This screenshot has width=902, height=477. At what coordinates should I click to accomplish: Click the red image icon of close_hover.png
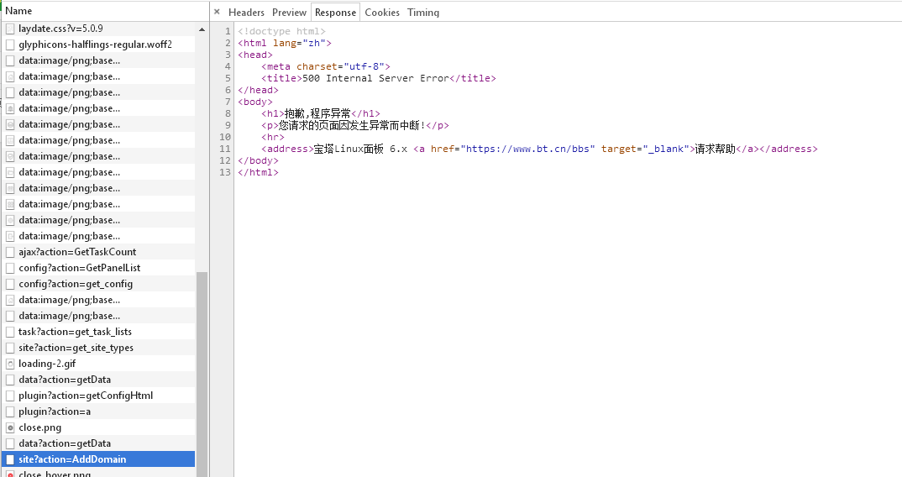(10, 474)
